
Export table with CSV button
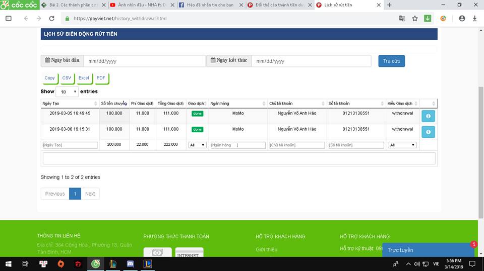[x=67, y=78]
